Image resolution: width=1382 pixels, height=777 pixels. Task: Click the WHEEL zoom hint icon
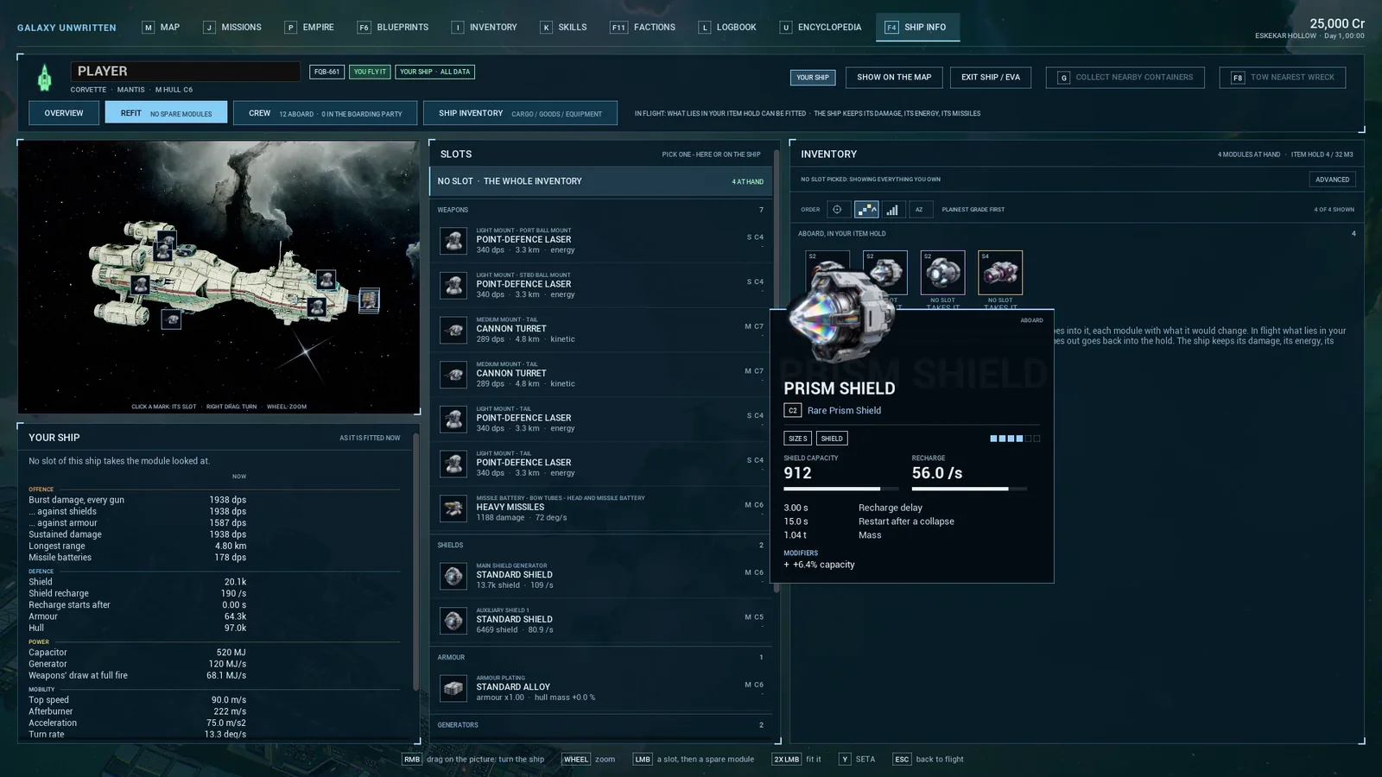point(576,760)
